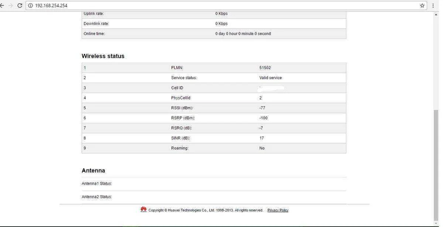Focus the address bar showing 192.168.254.254
Screen dimensions: 443x227
(226, 6)
